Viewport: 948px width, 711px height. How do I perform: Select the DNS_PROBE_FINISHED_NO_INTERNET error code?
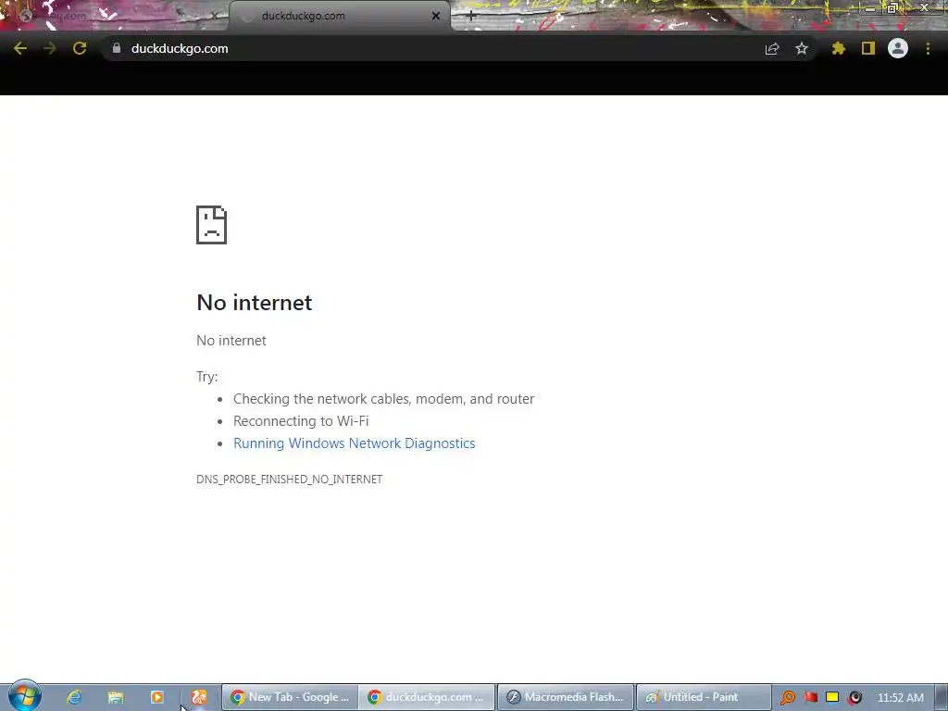coord(289,479)
